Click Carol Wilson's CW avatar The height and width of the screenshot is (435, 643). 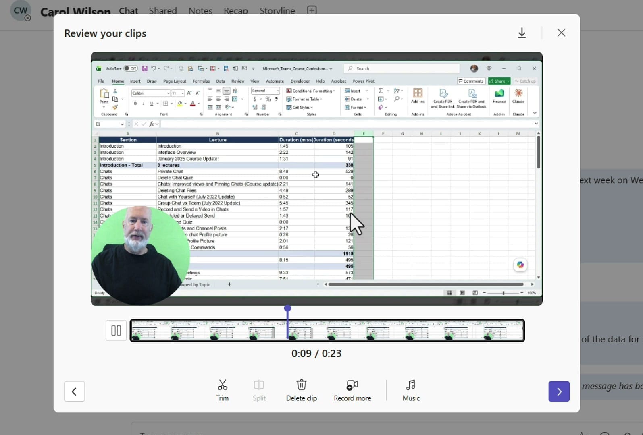21,11
